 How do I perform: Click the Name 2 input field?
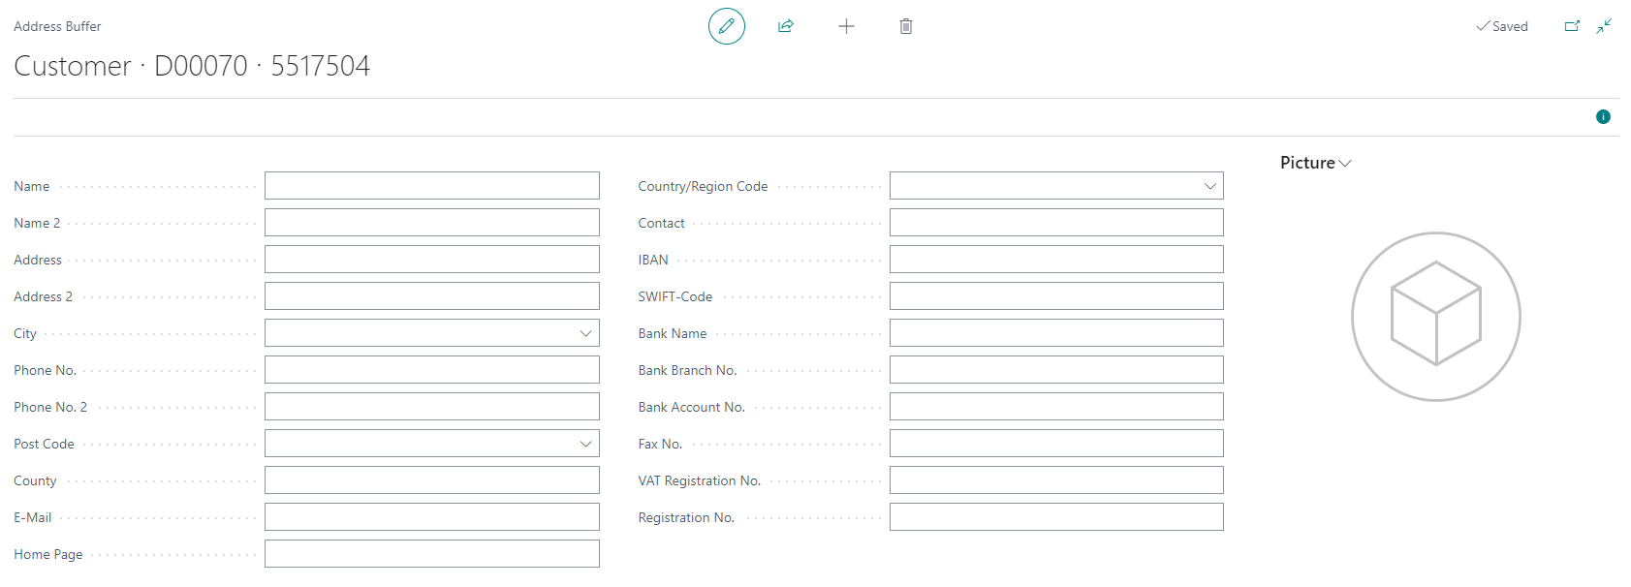(432, 223)
